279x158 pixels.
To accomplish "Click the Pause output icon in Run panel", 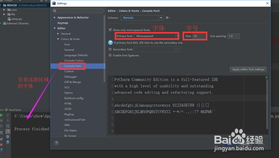I will click(x=1, y=126).
